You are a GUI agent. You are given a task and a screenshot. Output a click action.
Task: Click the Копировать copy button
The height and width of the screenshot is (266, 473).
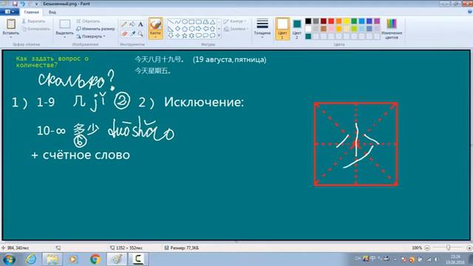tap(36, 29)
